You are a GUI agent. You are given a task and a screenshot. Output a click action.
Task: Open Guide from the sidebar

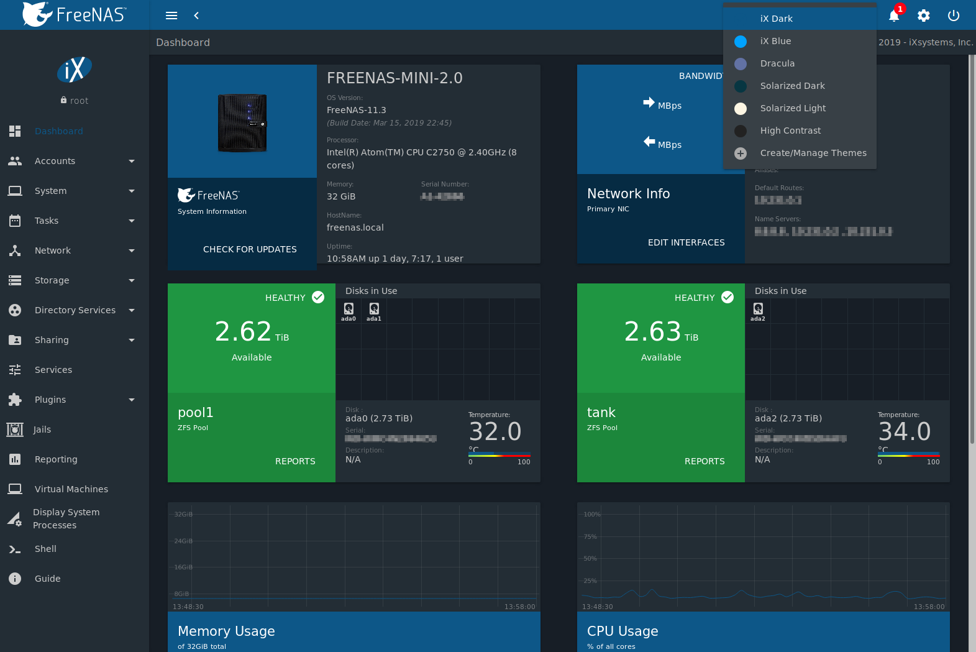(x=75, y=579)
